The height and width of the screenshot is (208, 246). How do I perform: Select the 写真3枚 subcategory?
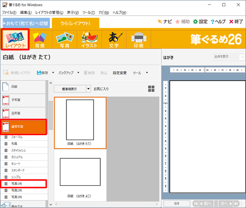24,197
